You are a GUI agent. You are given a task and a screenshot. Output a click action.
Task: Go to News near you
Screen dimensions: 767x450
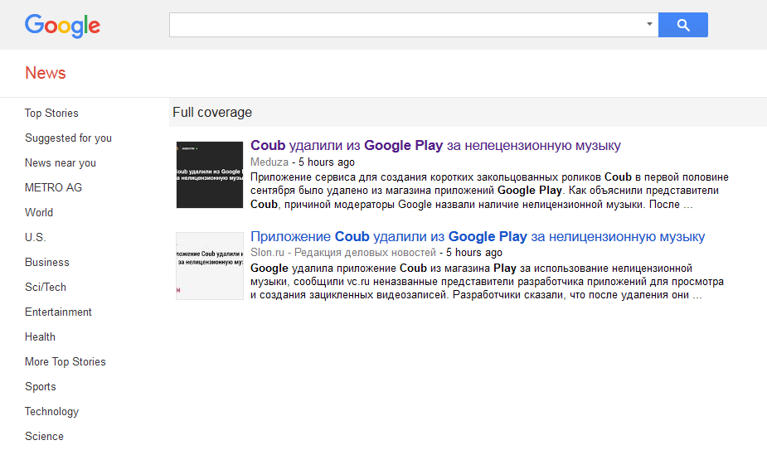[x=61, y=163]
